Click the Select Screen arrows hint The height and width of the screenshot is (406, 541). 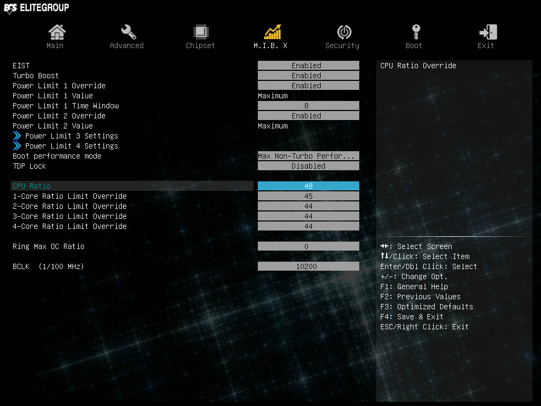click(x=416, y=246)
